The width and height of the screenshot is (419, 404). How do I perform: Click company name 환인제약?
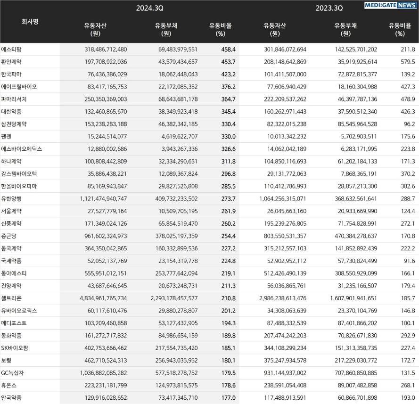pyautogui.click(x=11, y=62)
